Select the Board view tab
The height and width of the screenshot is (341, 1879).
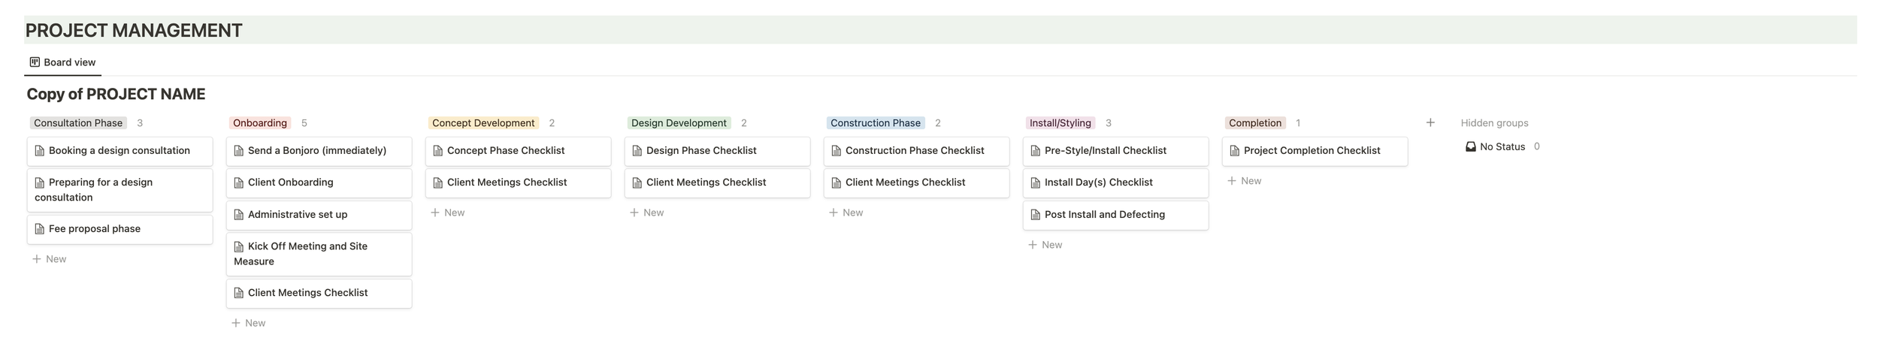pos(62,62)
